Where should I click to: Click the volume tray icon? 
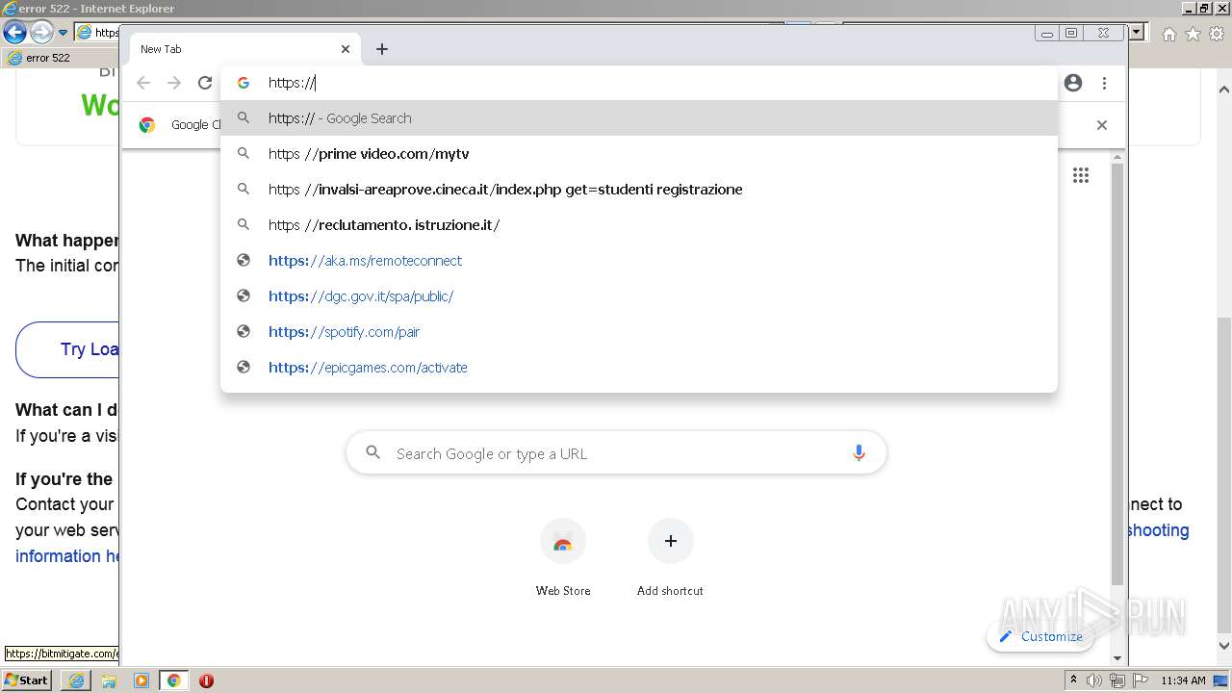coord(1094,680)
